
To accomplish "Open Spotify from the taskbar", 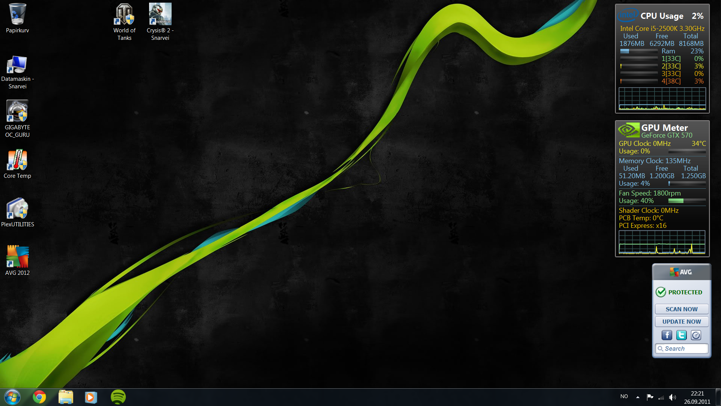I will [118, 397].
